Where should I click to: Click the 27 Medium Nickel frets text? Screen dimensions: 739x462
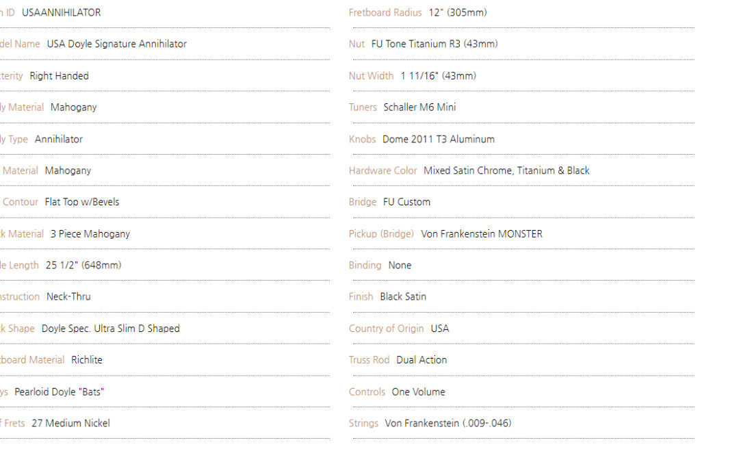point(70,424)
